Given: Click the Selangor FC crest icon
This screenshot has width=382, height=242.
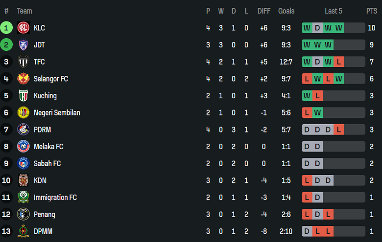Looking at the screenshot, I should click(x=24, y=79).
